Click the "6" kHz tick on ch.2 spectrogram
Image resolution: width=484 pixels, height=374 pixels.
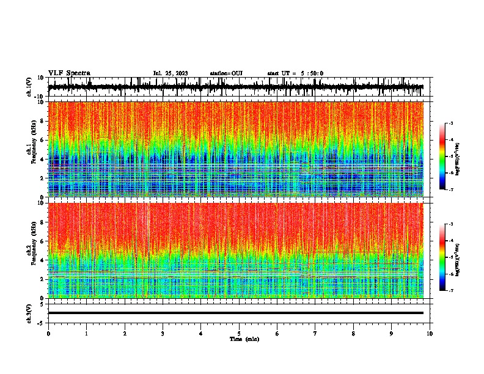click(43, 241)
